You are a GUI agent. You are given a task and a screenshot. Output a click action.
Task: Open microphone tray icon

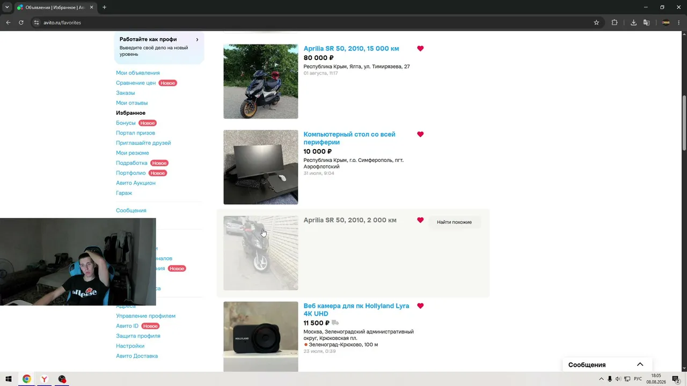(610, 379)
